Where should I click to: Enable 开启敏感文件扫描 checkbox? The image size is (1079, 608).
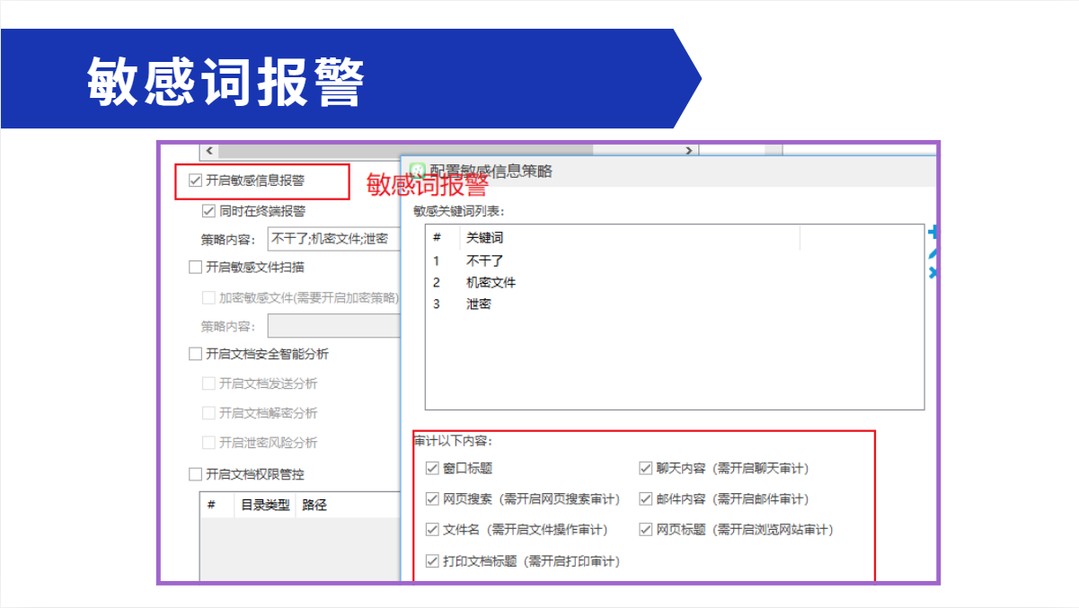(x=196, y=267)
